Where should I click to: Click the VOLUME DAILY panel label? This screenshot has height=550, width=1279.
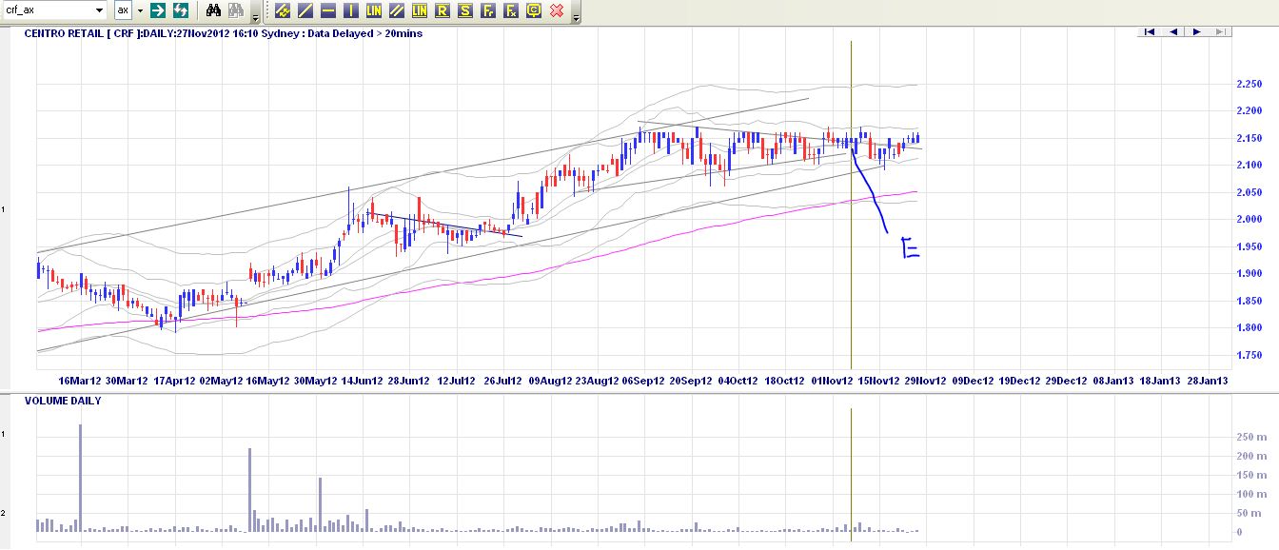point(63,401)
